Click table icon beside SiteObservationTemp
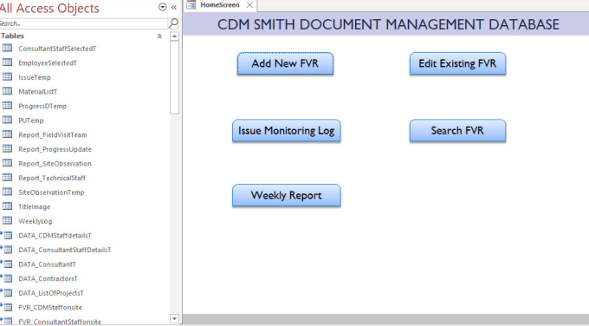 click(7, 192)
